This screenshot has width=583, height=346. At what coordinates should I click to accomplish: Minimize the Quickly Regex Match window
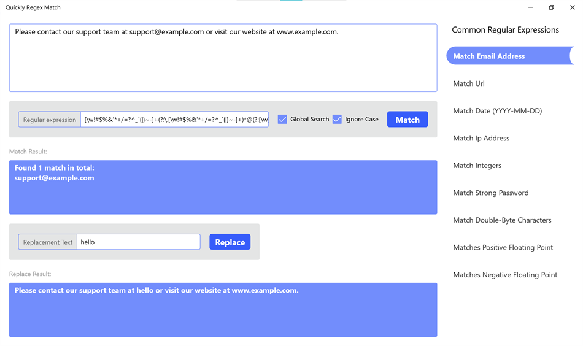531,7
